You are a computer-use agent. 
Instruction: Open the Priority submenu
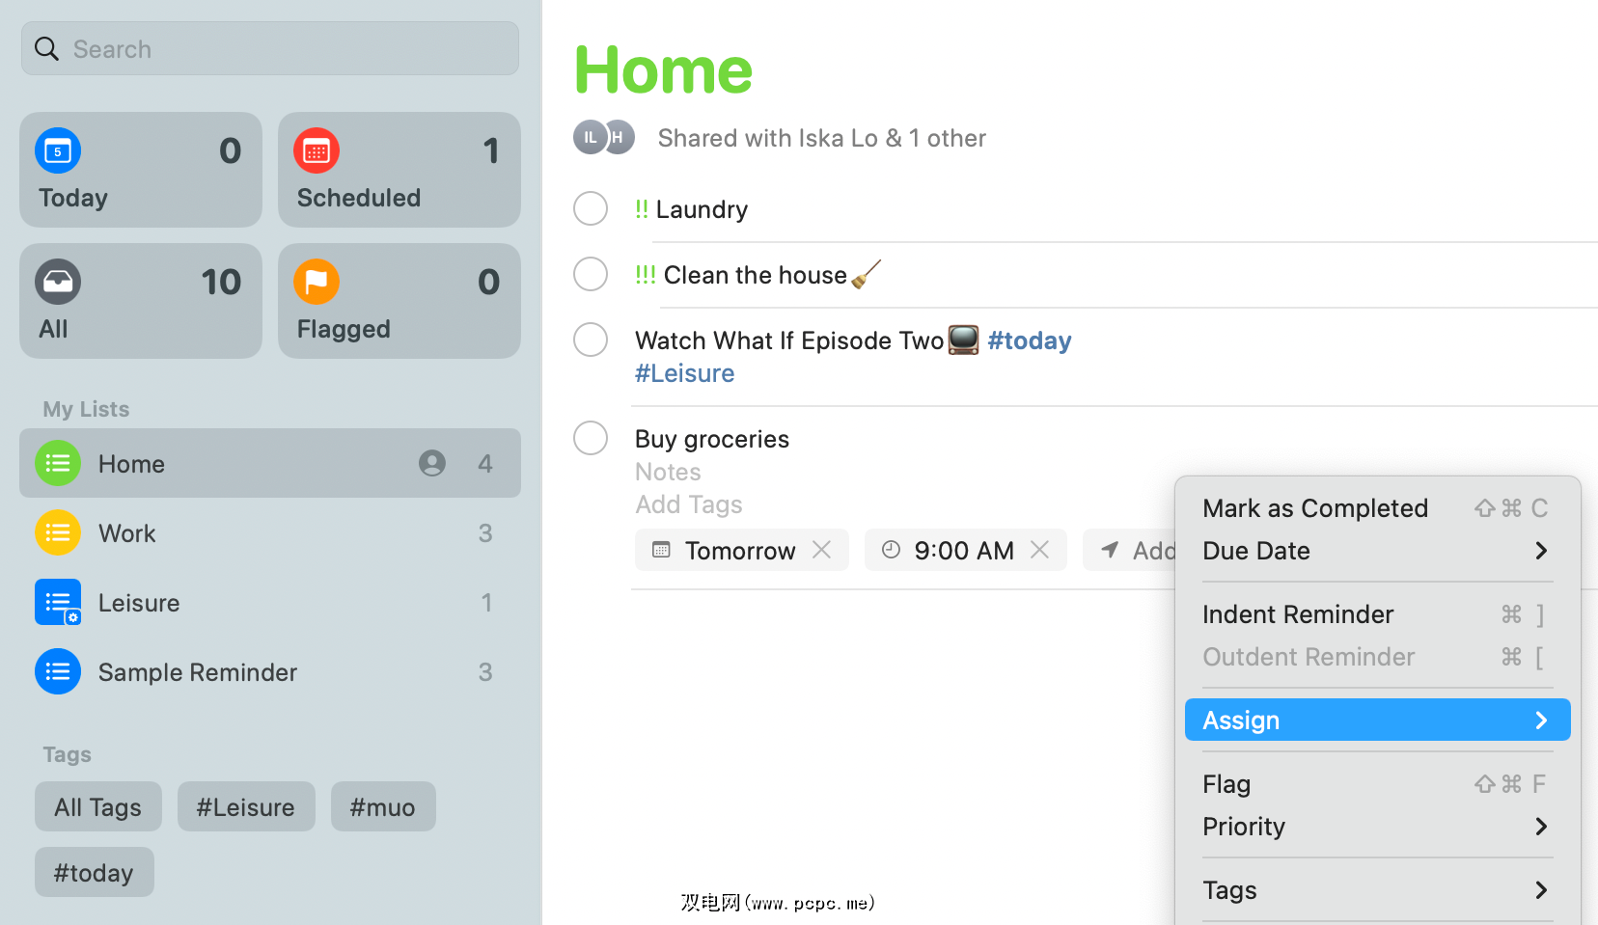point(1376,827)
